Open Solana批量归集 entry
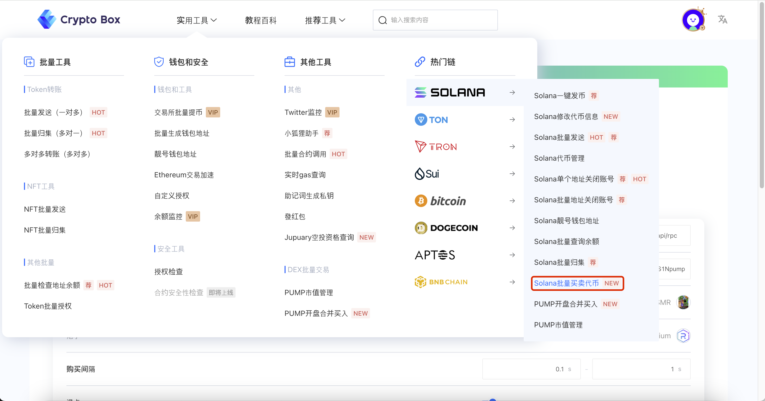This screenshot has width=765, height=401. (559, 262)
